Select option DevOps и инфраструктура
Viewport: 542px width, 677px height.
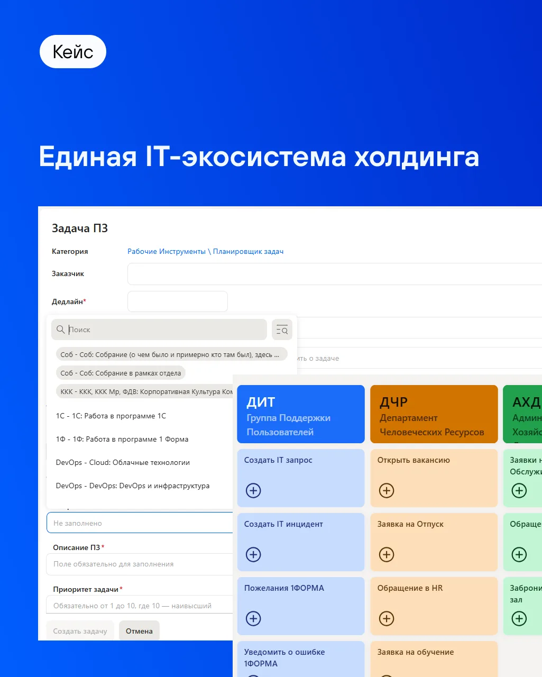133,486
